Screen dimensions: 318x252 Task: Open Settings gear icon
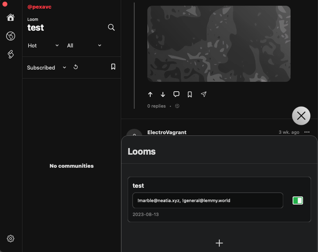pyautogui.click(x=11, y=239)
